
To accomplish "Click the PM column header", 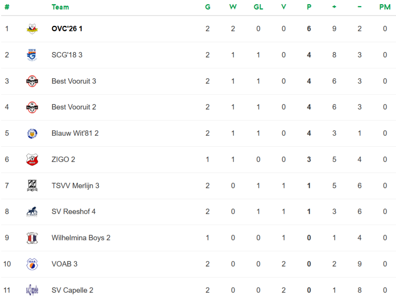I will (385, 7).
